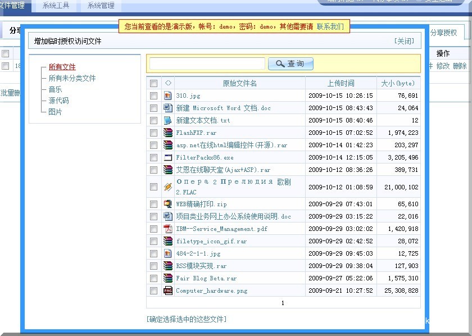Click 删除 in the background table
The height and width of the screenshot is (336, 472).
coord(460,66)
